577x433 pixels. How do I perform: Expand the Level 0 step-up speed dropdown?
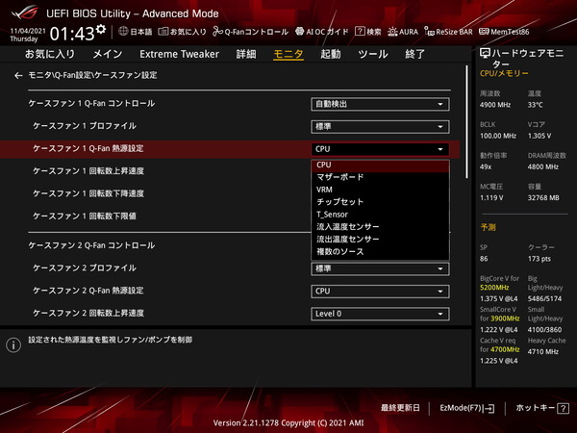tap(380, 314)
